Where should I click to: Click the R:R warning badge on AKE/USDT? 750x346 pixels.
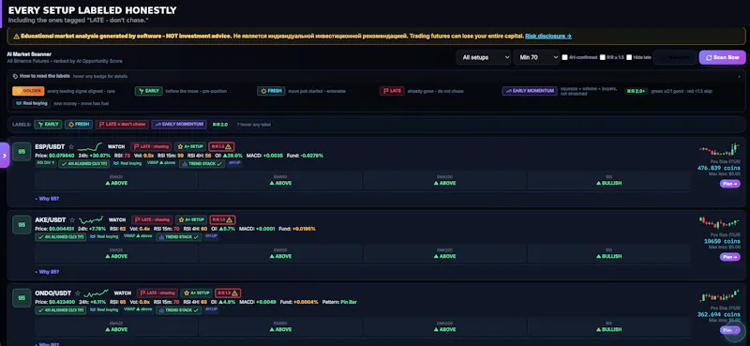click(222, 219)
